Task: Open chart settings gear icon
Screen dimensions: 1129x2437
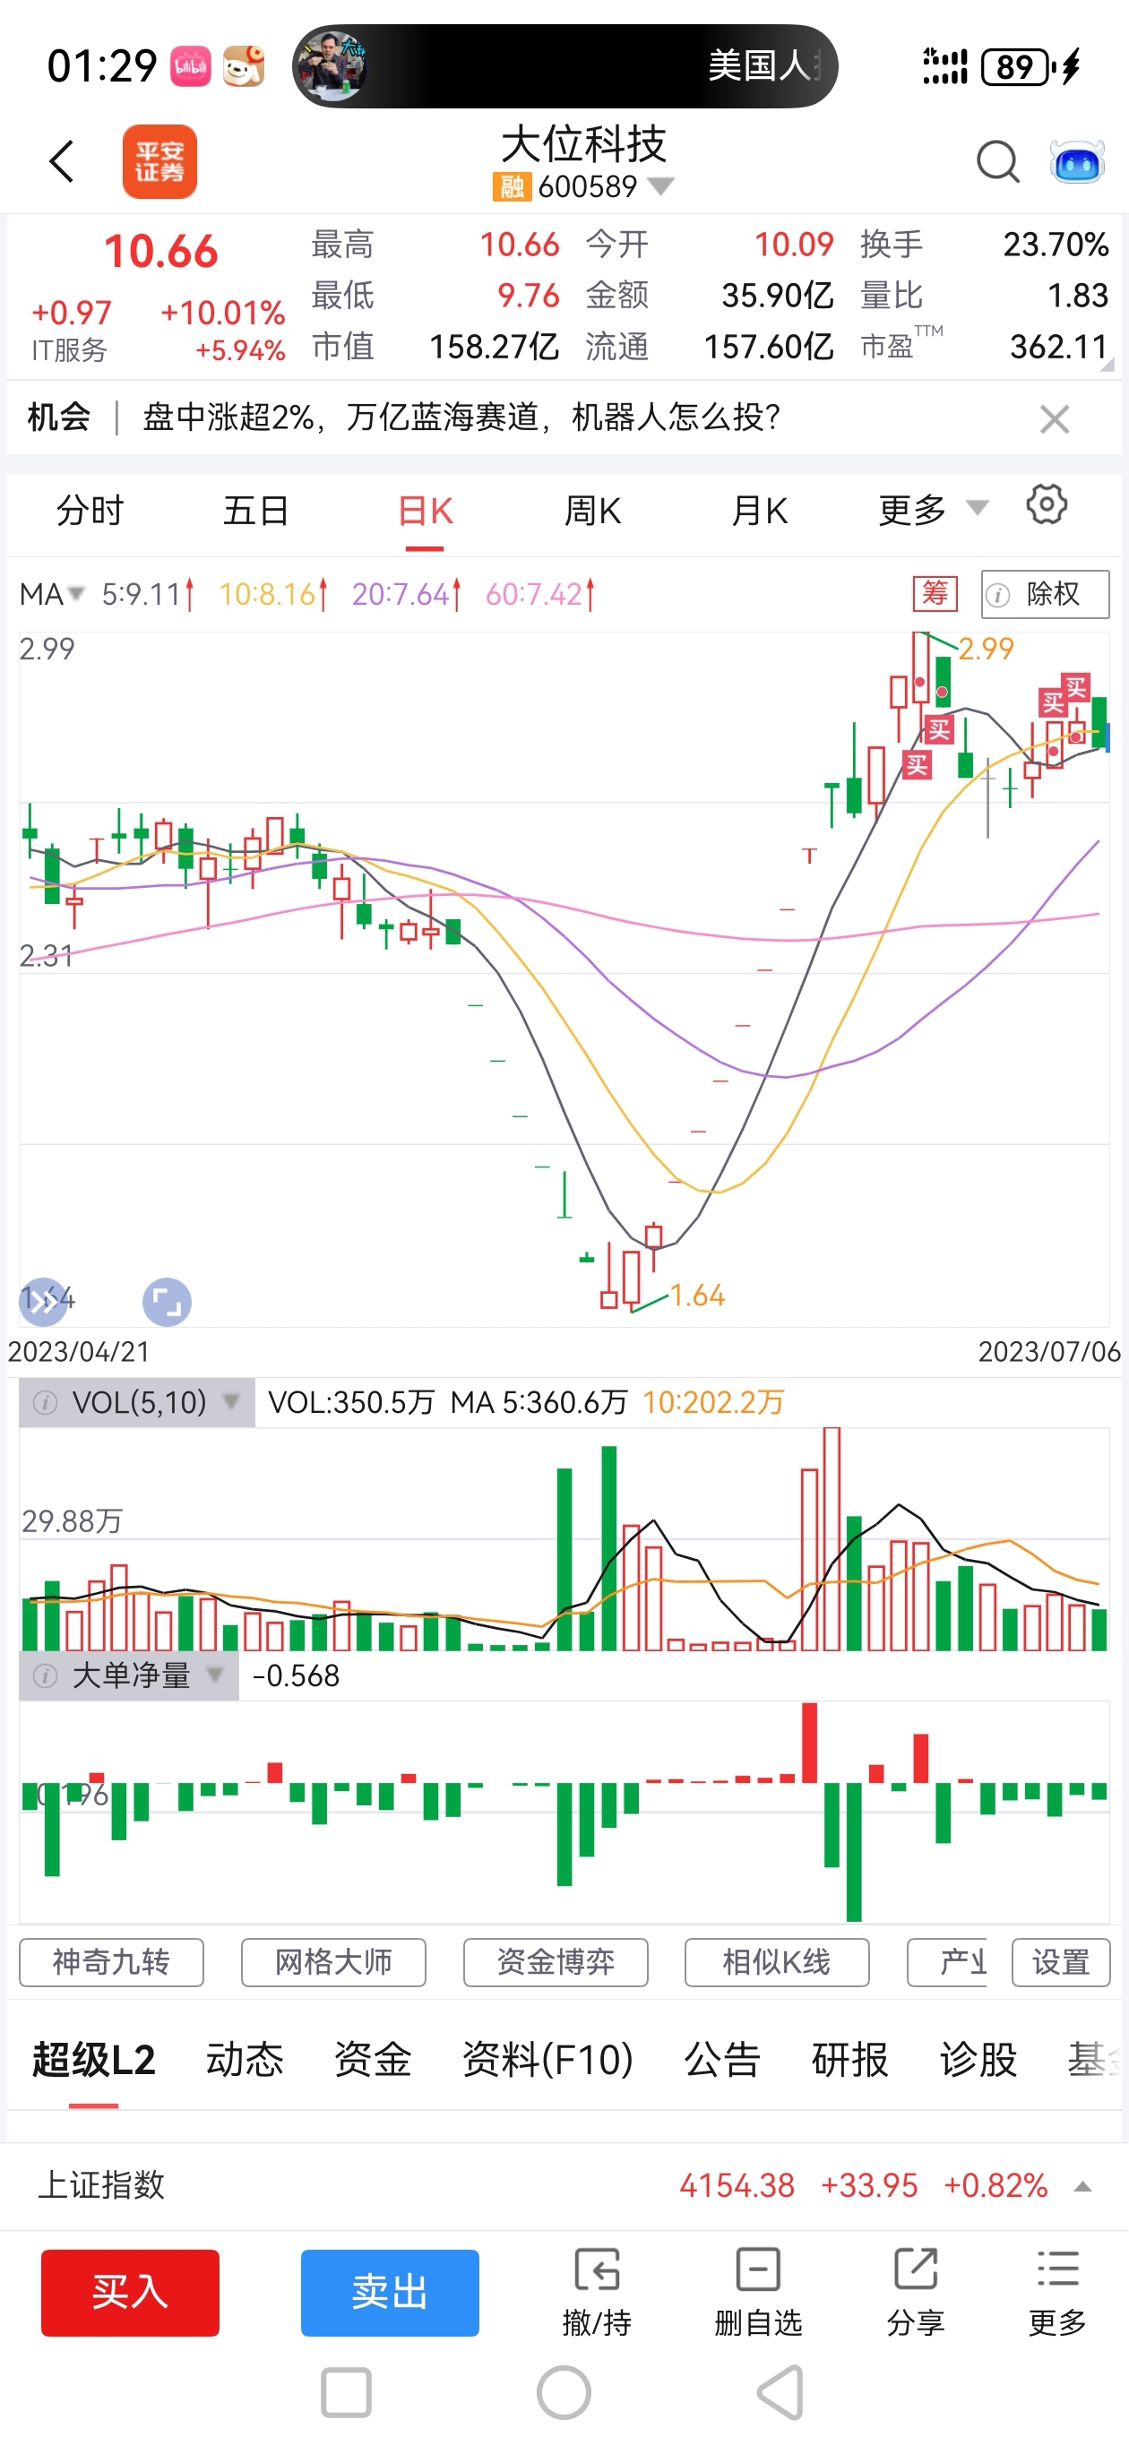Action: 1047,505
